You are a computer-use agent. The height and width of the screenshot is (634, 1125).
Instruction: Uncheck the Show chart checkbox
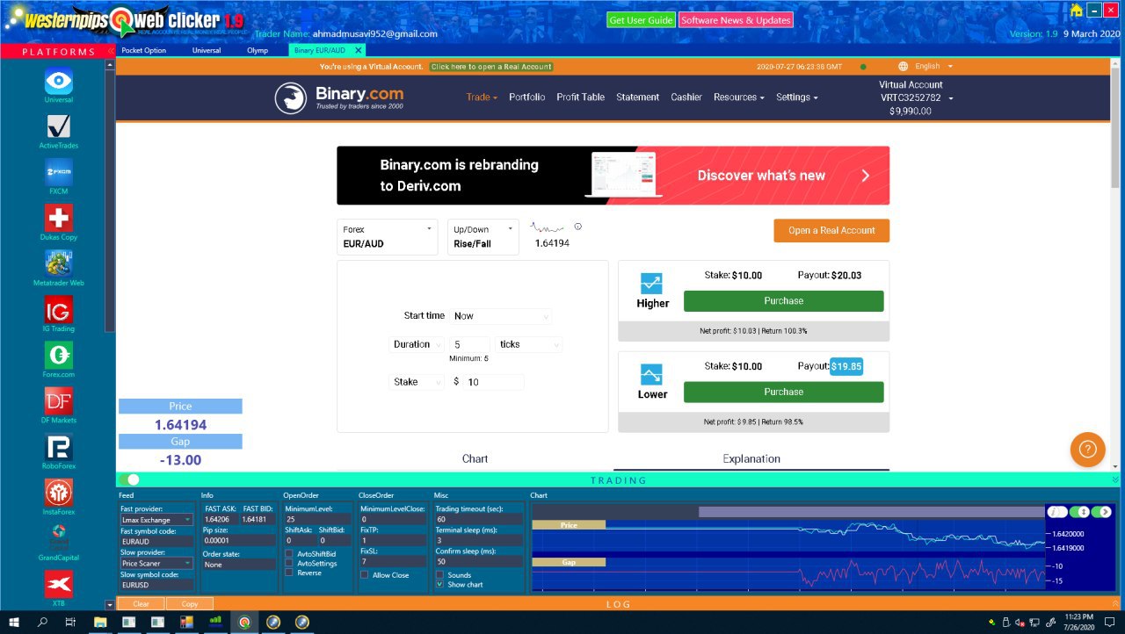[x=440, y=584]
